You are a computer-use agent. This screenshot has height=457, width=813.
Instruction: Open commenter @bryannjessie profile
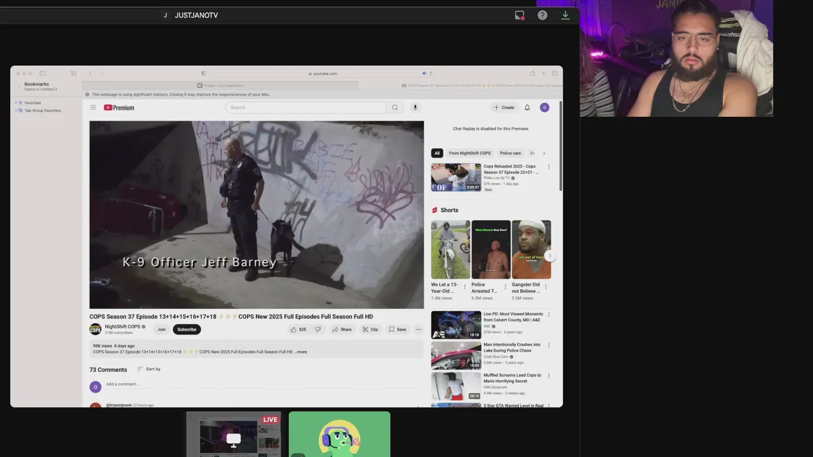(119, 405)
